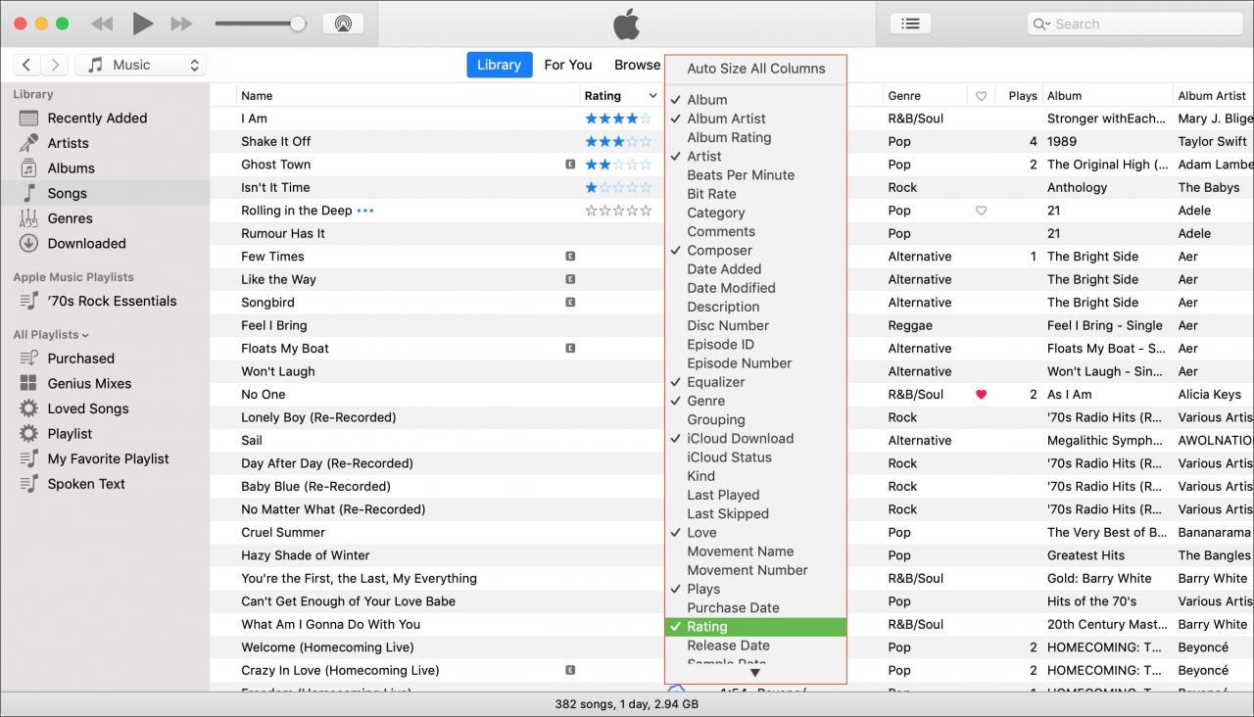
Task: Switch to the Browse tab
Action: tap(638, 65)
